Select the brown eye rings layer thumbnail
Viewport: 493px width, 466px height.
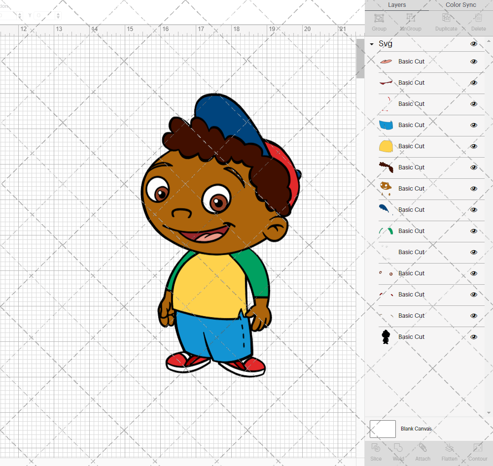386,273
